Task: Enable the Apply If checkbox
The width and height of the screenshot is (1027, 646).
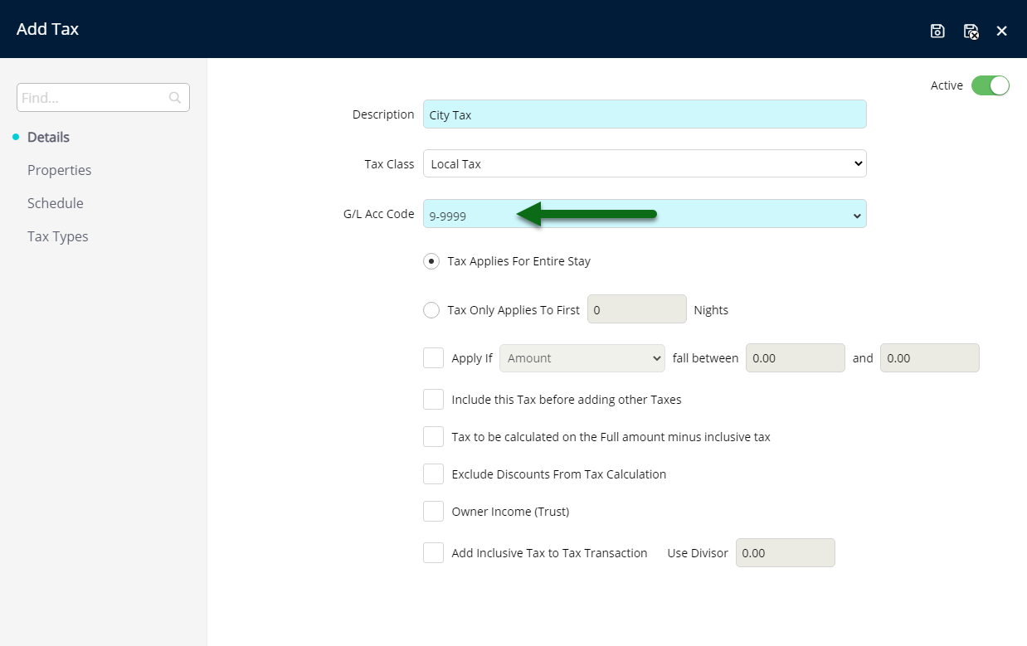Action: [433, 358]
